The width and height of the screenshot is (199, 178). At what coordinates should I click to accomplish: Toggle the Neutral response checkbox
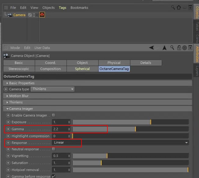pyautogui.click(x=53, y=149)
